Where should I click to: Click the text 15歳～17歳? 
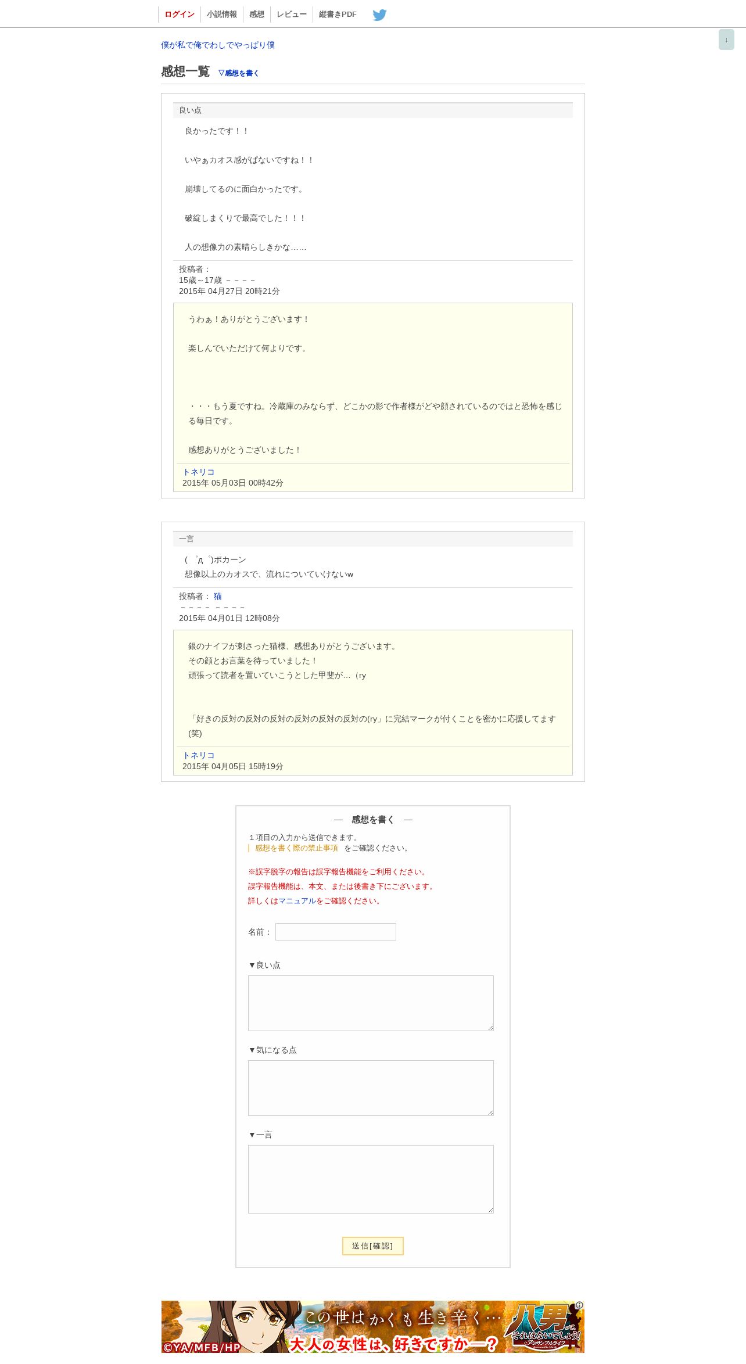(x=200, y=280)
